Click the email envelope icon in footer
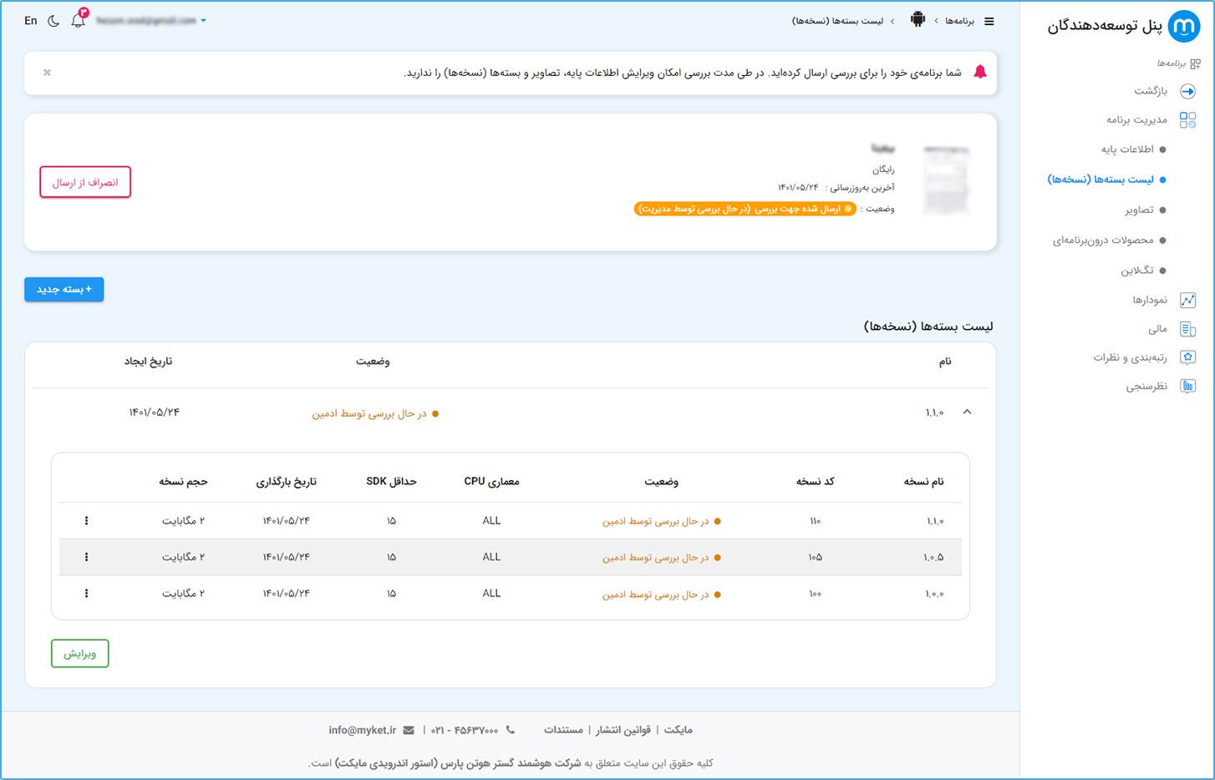The width and height of the screenshot is (1215, 780). coord(409,730)
